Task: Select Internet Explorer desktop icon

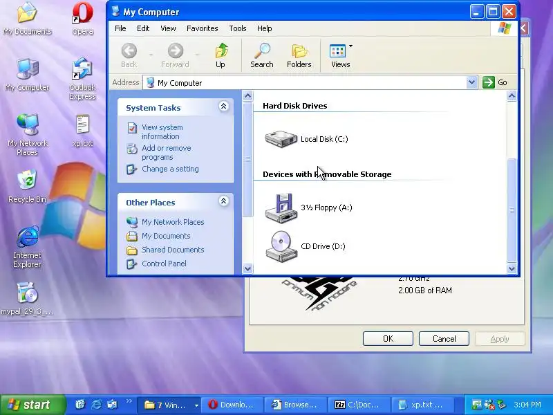Action: [x=27, y=247]
